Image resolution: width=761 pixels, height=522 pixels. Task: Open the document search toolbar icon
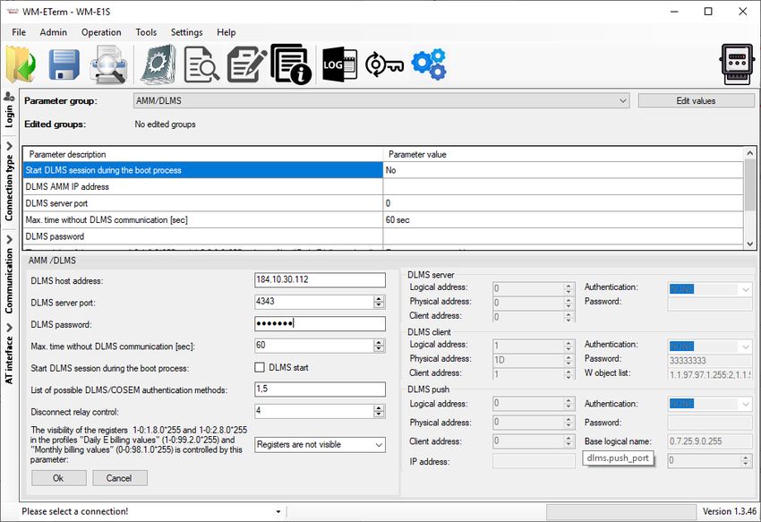pos(201,64)
